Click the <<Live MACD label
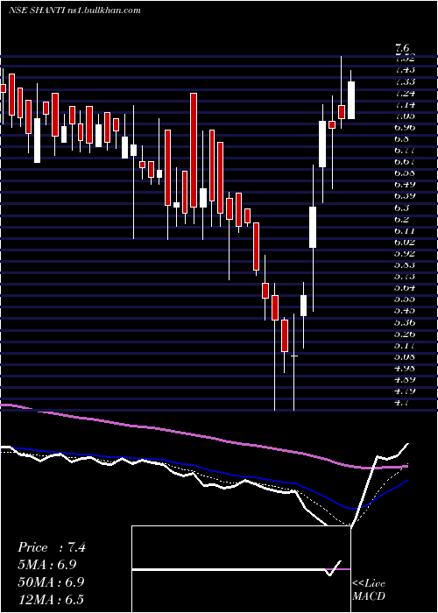 pyautogui.click(x=369, y=590)
